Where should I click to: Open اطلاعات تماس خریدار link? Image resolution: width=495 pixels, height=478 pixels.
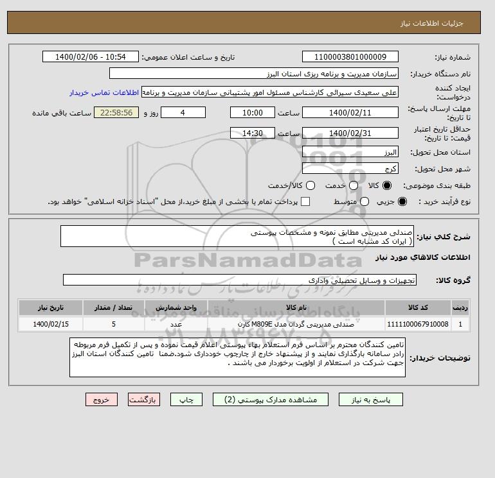point(104,92)
